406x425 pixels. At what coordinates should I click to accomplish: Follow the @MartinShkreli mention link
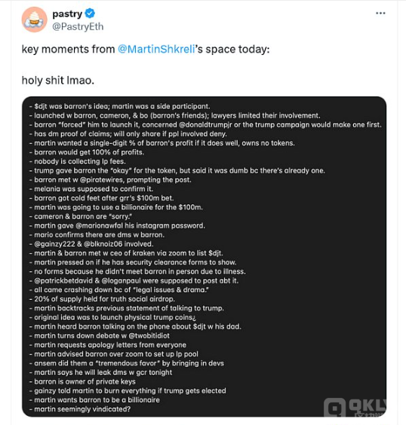click(x=156, y=49)
